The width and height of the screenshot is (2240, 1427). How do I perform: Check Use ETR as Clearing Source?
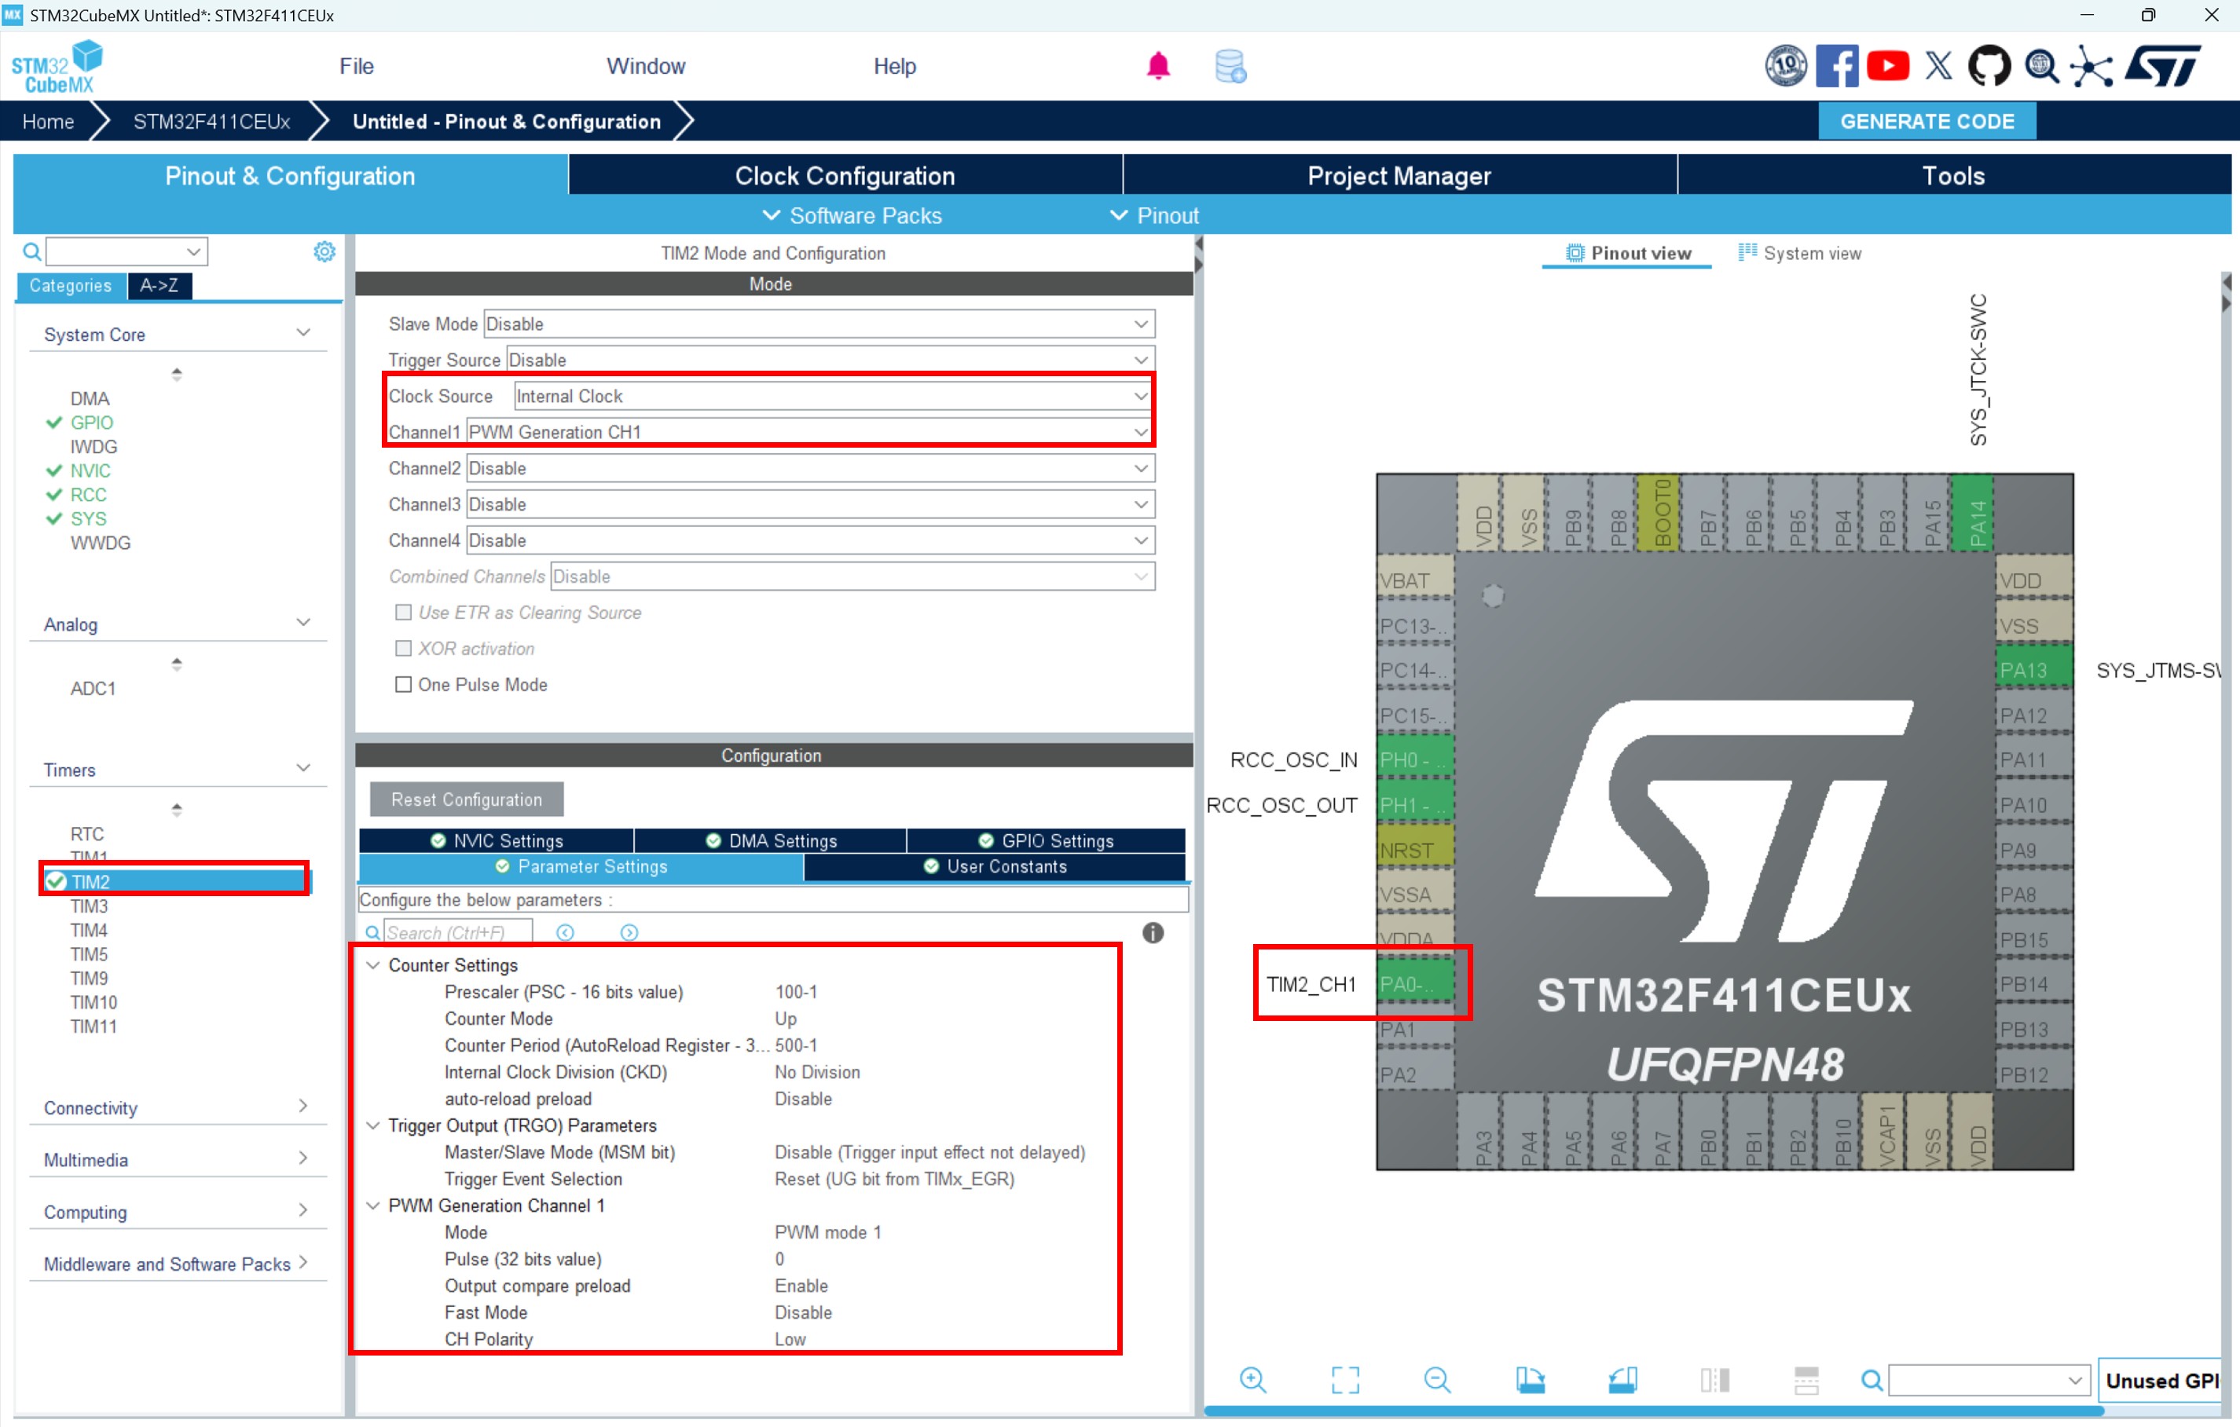pyautogui.click(x=403, y=612)
